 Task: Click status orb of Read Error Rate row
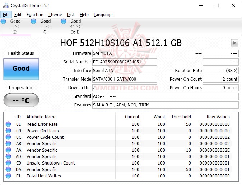[8, 124]
